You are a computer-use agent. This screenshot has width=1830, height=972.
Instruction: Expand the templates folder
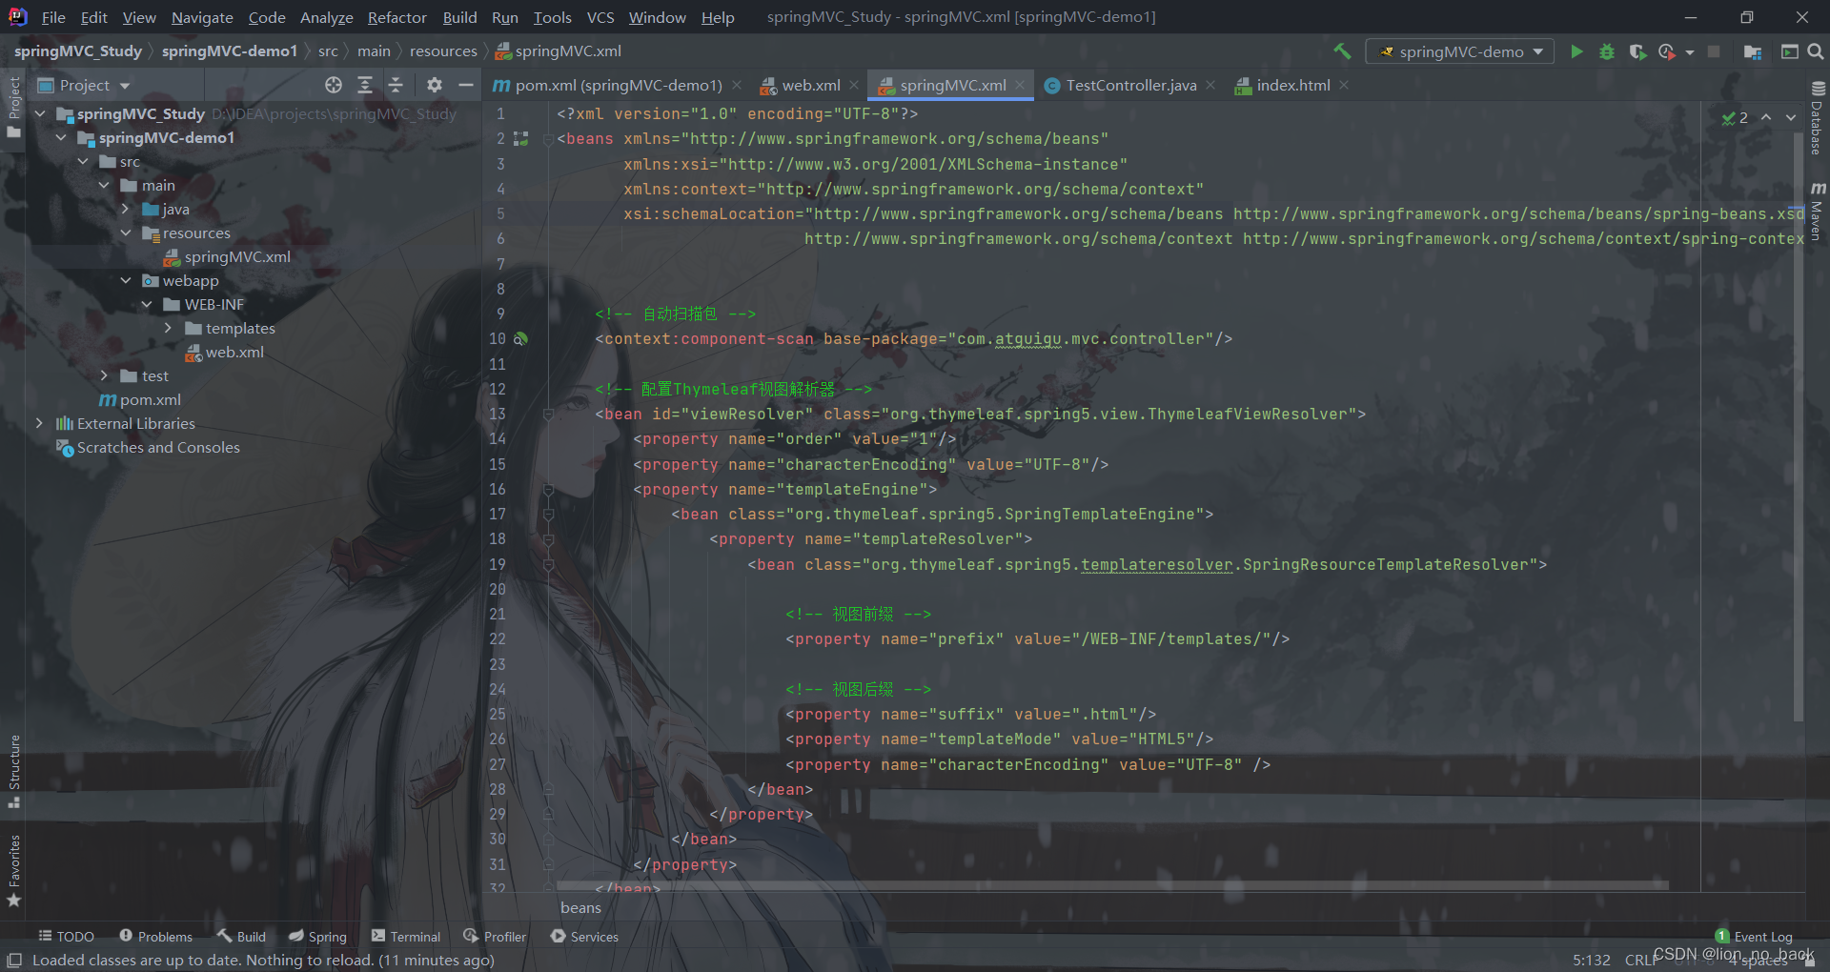169,328
